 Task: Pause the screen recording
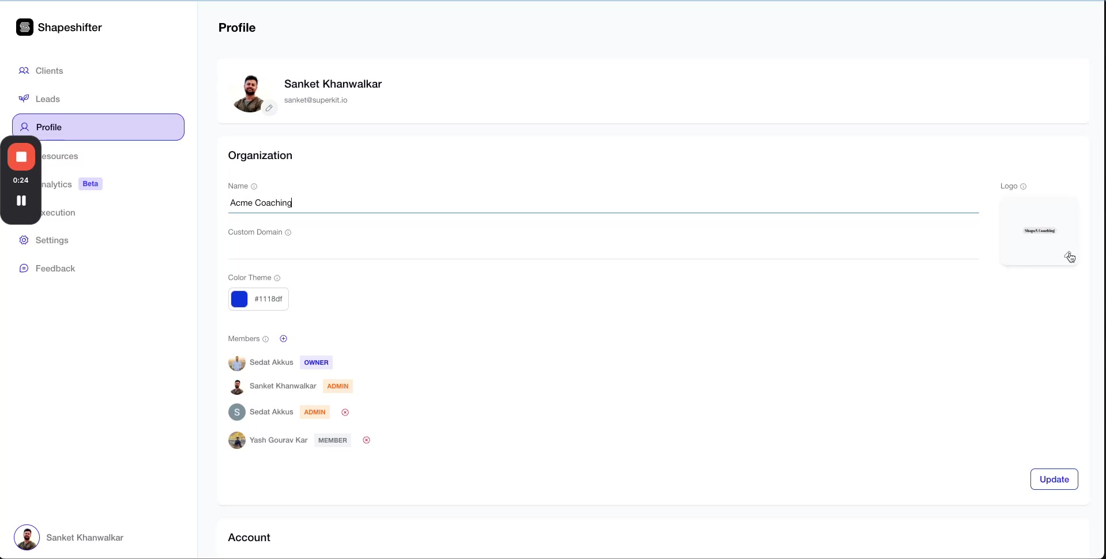click(x=21, y=200)
